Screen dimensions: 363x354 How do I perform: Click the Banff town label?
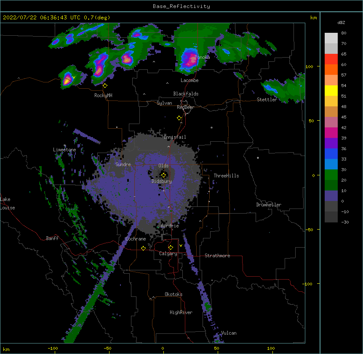tap(52, 238)
